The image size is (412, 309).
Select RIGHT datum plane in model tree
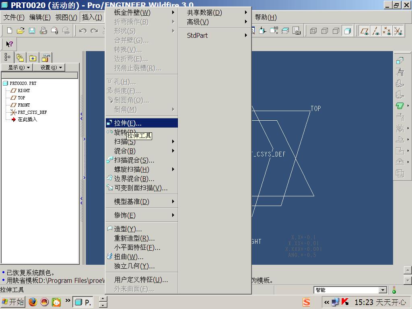point(24,91)
